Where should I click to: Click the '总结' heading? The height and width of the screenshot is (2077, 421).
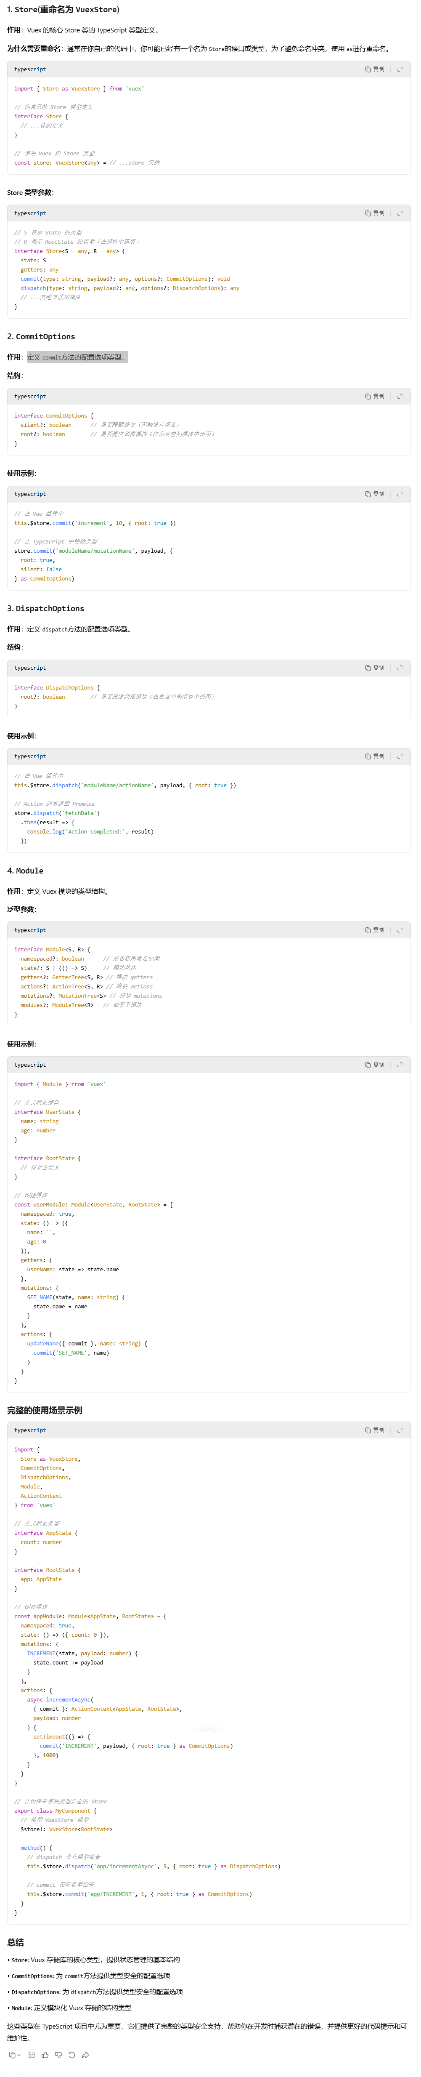point(15,1941)
